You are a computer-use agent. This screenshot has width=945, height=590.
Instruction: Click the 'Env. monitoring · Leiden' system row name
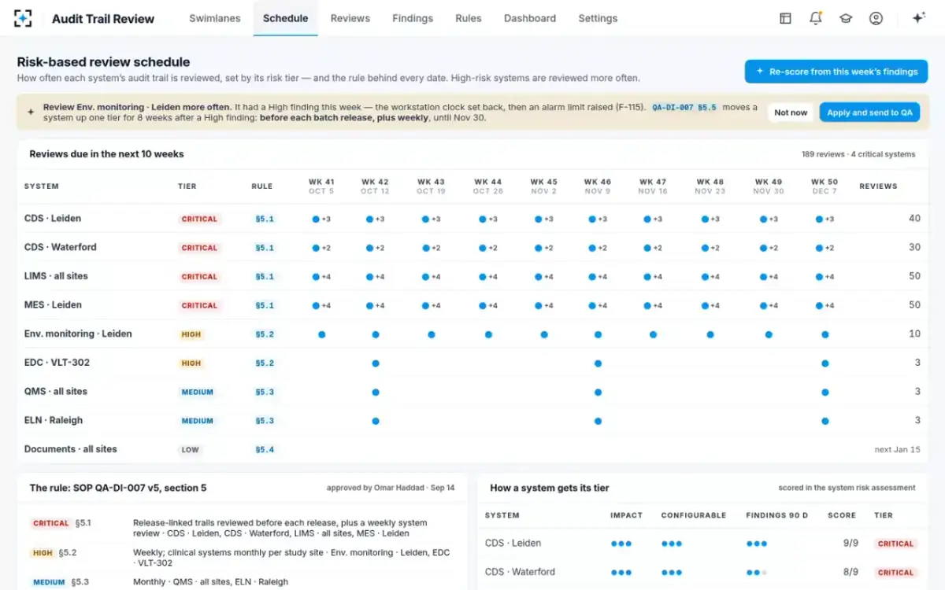point(78,334)
